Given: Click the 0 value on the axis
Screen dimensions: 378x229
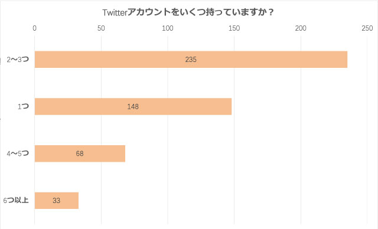Looking at the screenshot, I should point(34,28).
